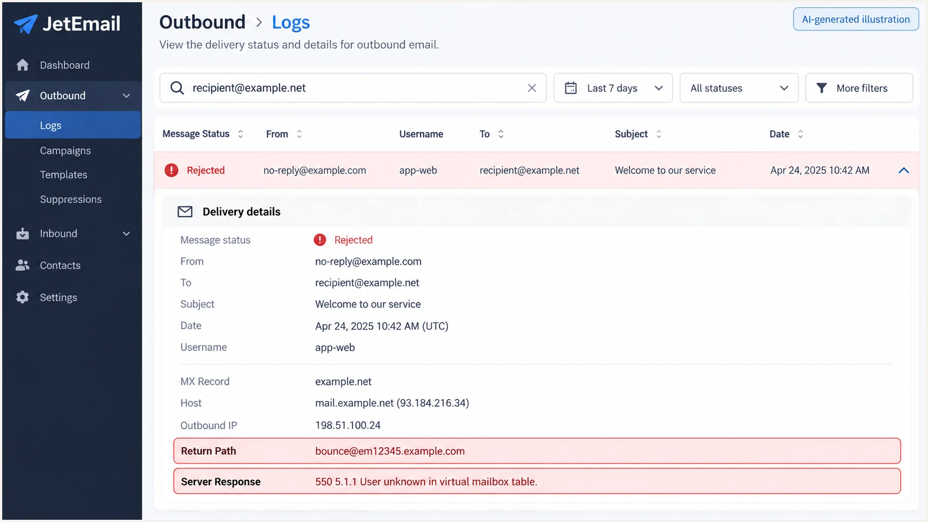Open the Settings sidebar item
928x522 pixels.
pos(58,297)
